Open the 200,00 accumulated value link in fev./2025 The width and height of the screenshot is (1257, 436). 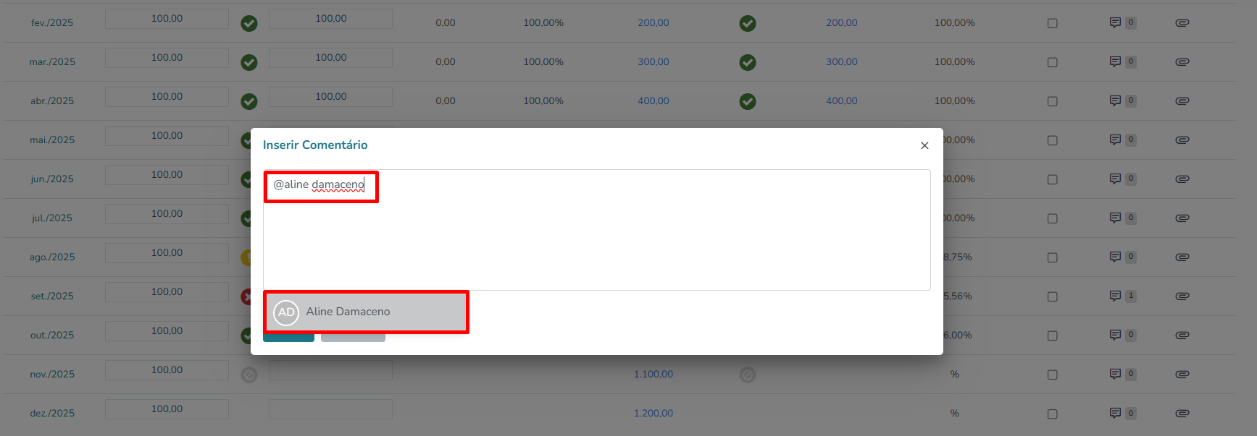653,22
